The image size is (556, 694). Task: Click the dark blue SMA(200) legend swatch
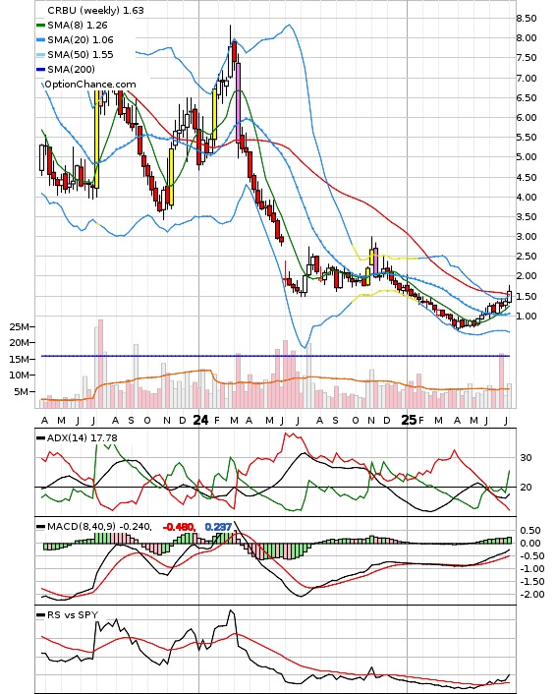coord(40,70)
